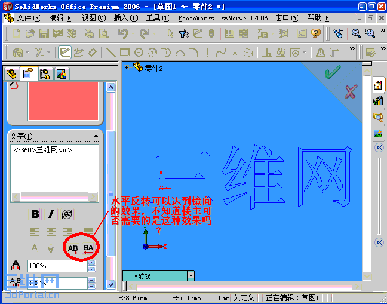Open dropdown beside first sketch toolbar icon
Viewport: 387px width, 304px height.
27,53
